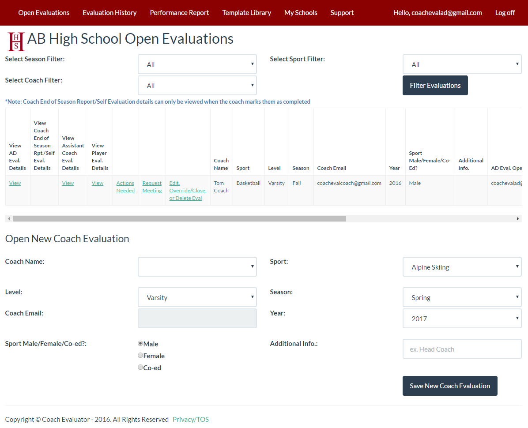Viewport: 528px width, 428px height.
Task: Open the View link for AD Eval. Details
Action: tap(15, 183)
